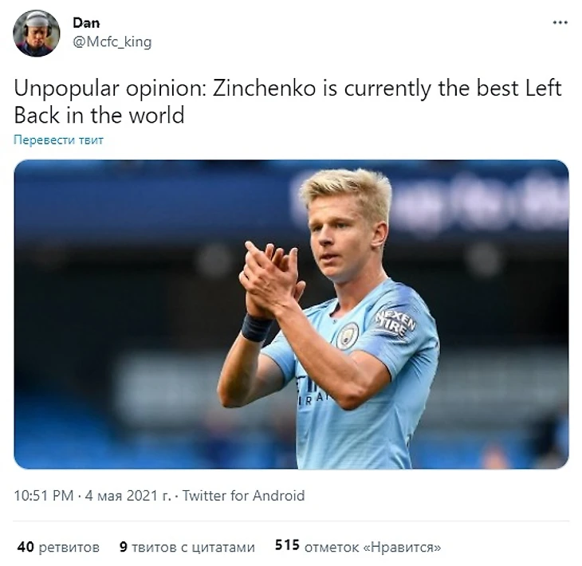The height and width of the screenshot is (566, 582).
Task: Open the Twitter for Android source link
Action: (x=243, y=496)
